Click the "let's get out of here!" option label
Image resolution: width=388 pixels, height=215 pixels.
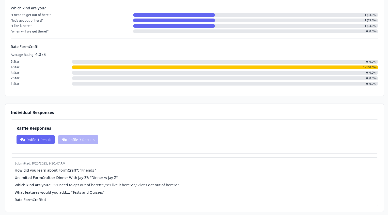click(27, 21)
